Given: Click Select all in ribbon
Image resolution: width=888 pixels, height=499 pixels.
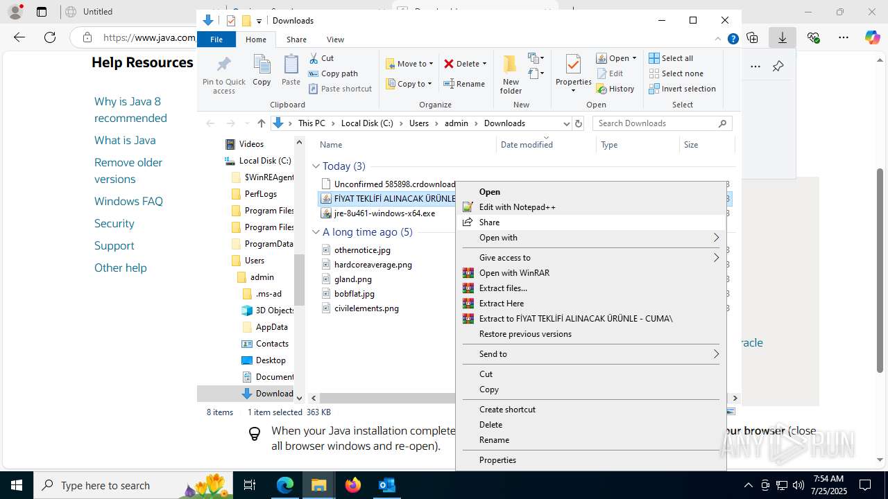Looking at the screenshot, I should coord(671,58).
